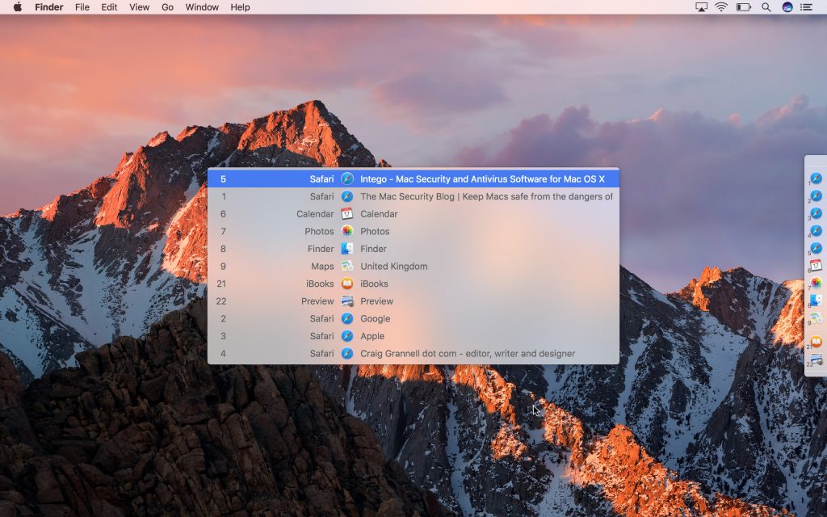Screen dimensions: 827x517
Task: Click the Preview icon in the switcher list
Action: tap(347, 301)
